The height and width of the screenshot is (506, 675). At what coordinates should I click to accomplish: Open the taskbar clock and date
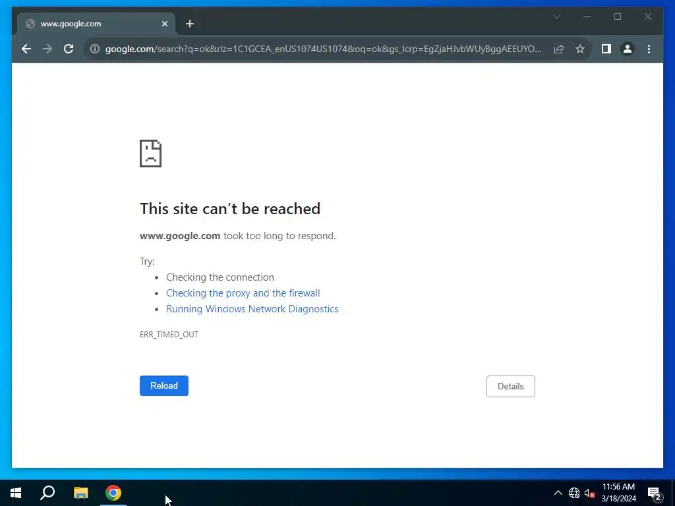tap(618, 493)
